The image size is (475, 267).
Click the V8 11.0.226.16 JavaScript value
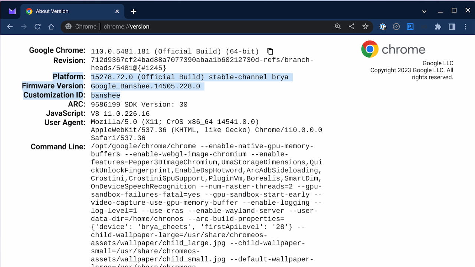(120, 113)
